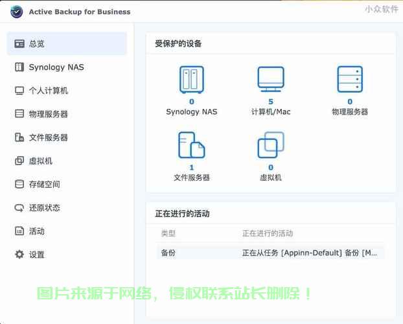Click the 文件服务器 label in protected devices
This screenshot has width=403, height=324.
(x=192, y=178)
